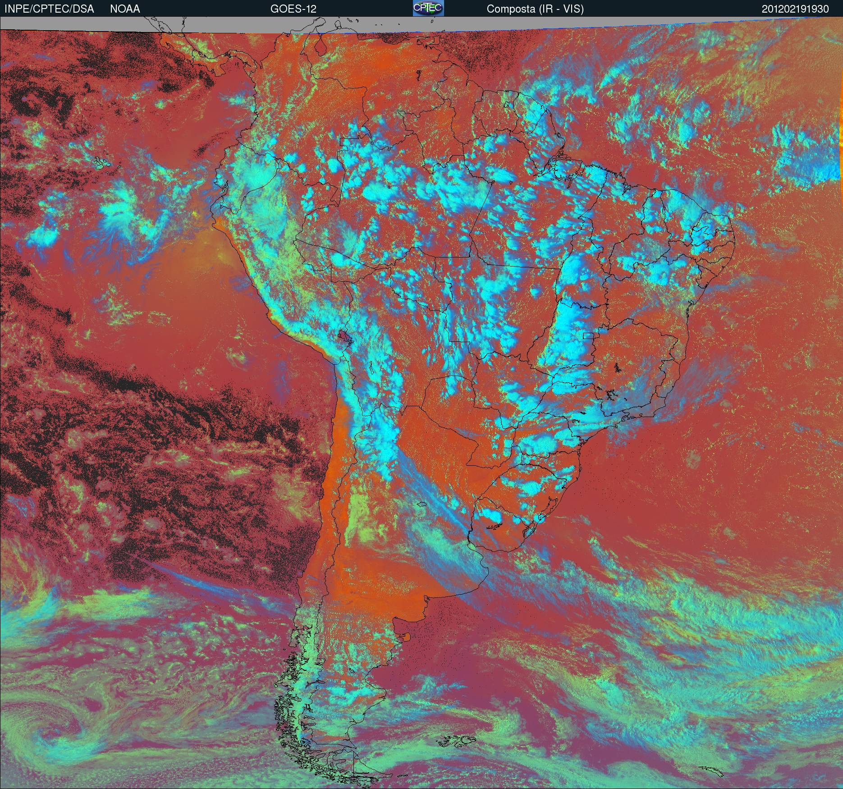Viewport: 843px width, 789px height.
Task: Click the 201202191930 timestamp
Action: [795, 9]
